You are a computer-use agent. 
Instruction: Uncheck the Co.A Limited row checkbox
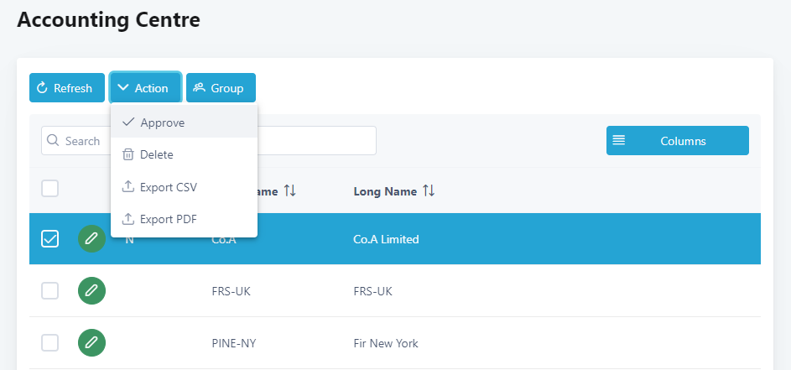pos(50,239)
